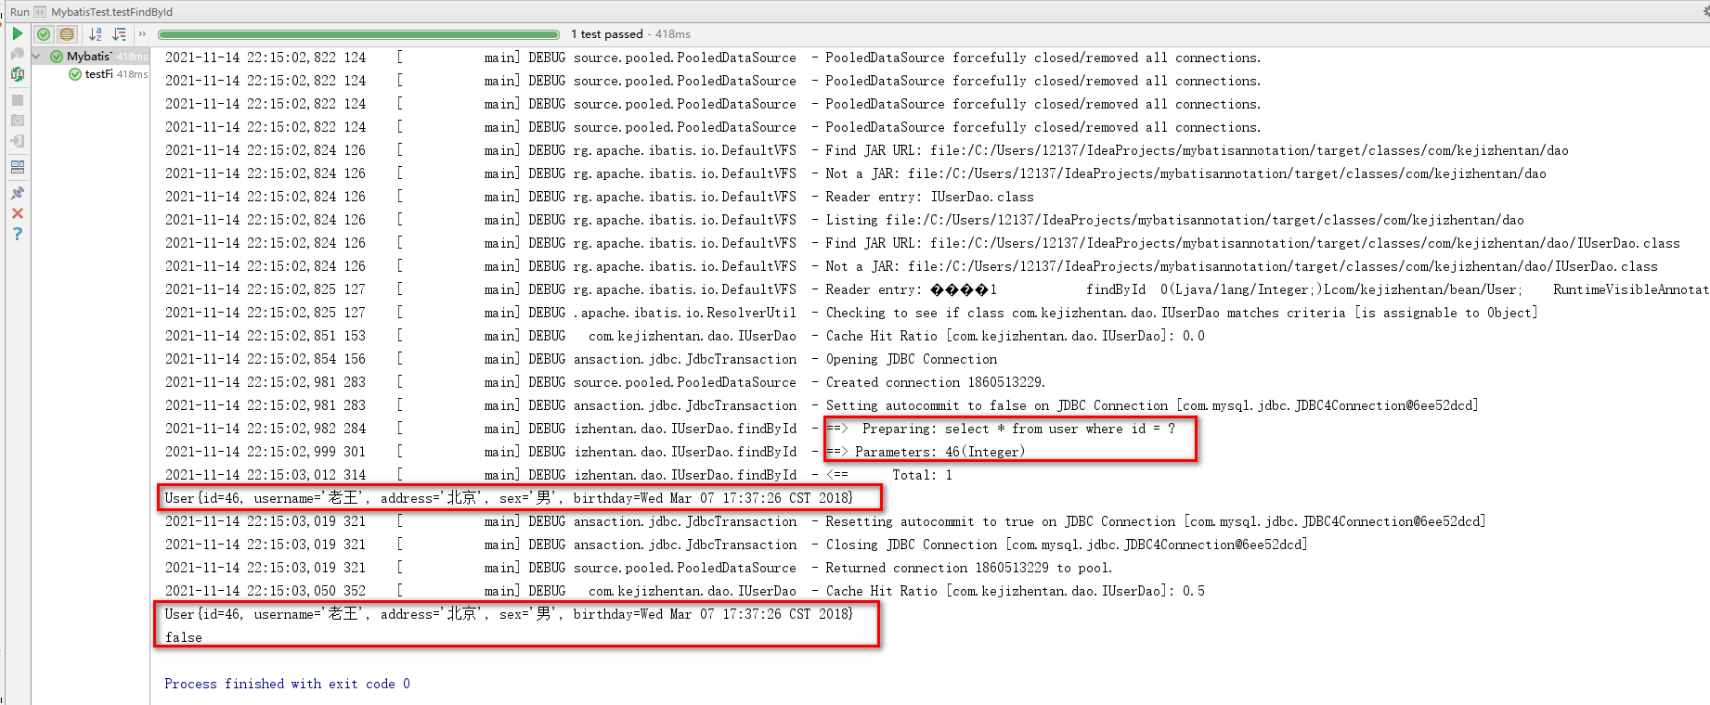This screenshot has height=705, width=1710.
Task: Click the 'Process finished with exit code 0' line
Action: [287, 684]
